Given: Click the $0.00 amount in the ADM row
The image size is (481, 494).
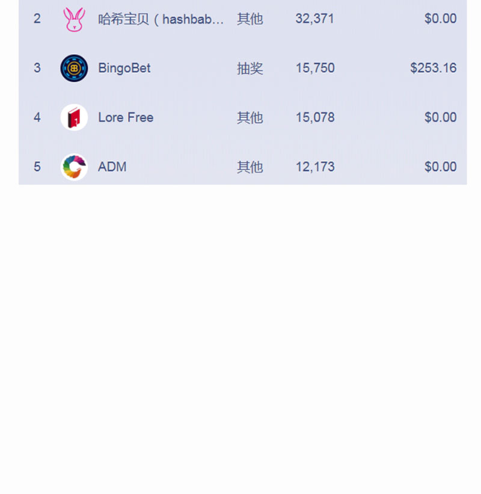Looking at the screenshot, I should [x=441, y=167].
